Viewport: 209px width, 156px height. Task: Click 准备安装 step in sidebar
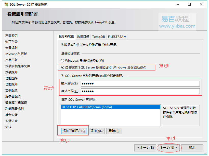click(11, 115)
